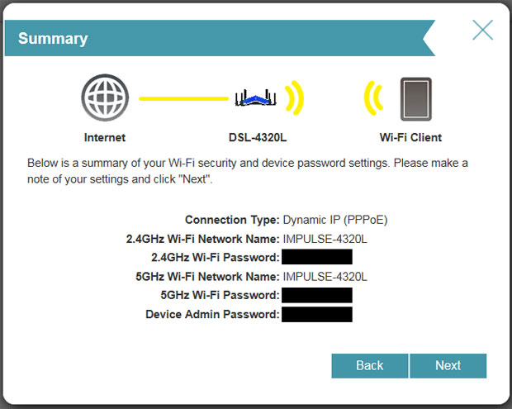Image resolution: width=512 pixels, height=409 pixels.
Task: Click the hidden 5GHz Wi-Fi Password field
Action: point(317,295)
